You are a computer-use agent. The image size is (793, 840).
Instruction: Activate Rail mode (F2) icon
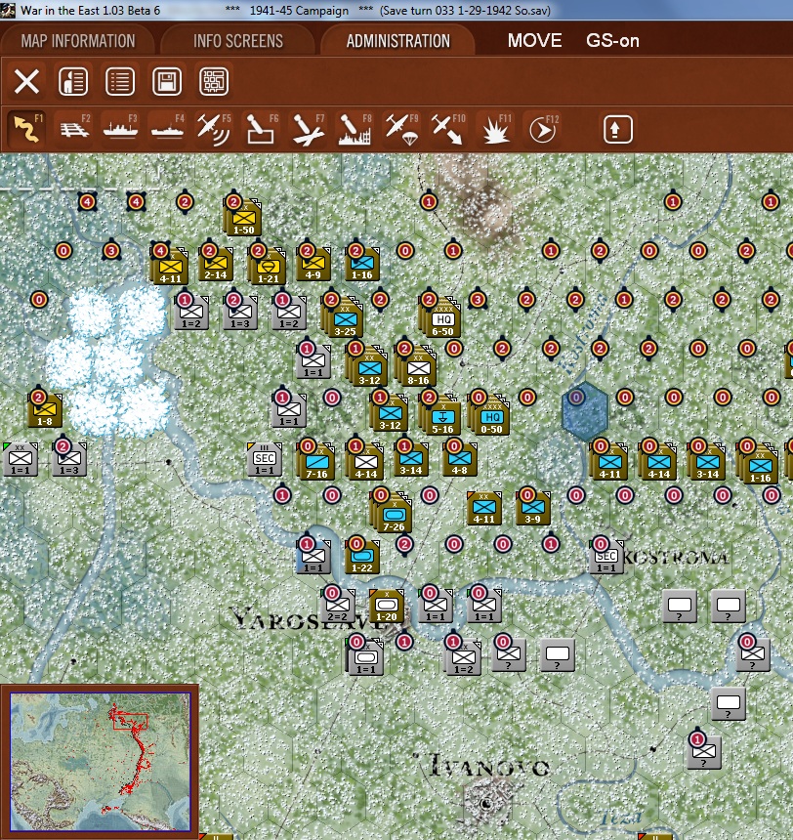[x=74, y=129]
